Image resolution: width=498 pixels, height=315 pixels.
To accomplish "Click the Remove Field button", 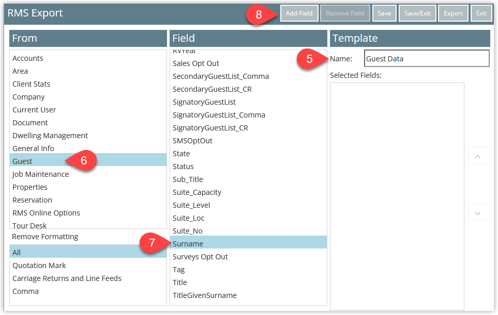I will tap(345, 13).
